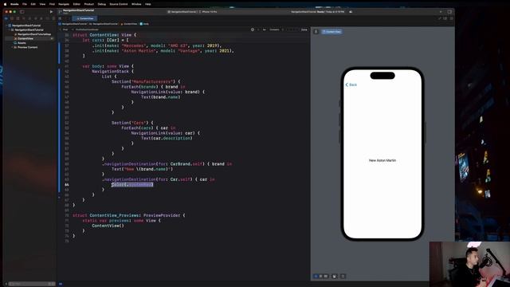Open the Debug menu
The height and width of the screenshot is (287, 510).
pos(102,4)
